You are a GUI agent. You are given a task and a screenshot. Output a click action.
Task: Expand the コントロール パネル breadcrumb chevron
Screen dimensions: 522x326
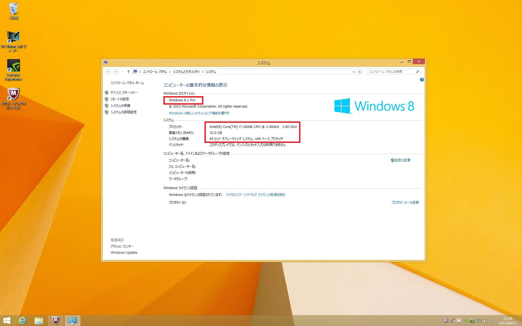pos(170,72)
